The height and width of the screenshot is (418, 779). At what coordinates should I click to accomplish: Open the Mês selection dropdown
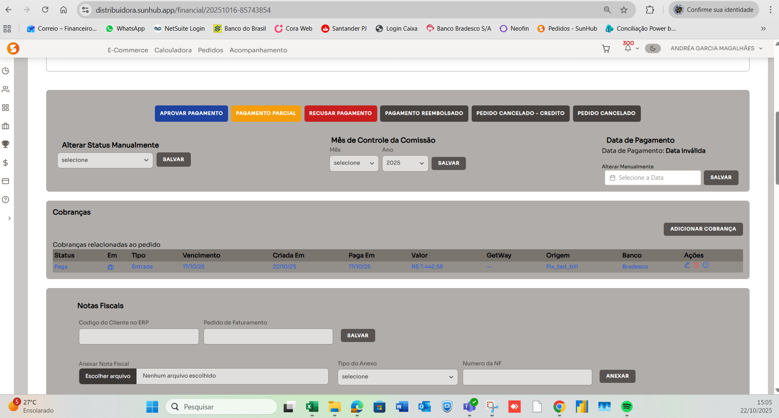[354, 163]
